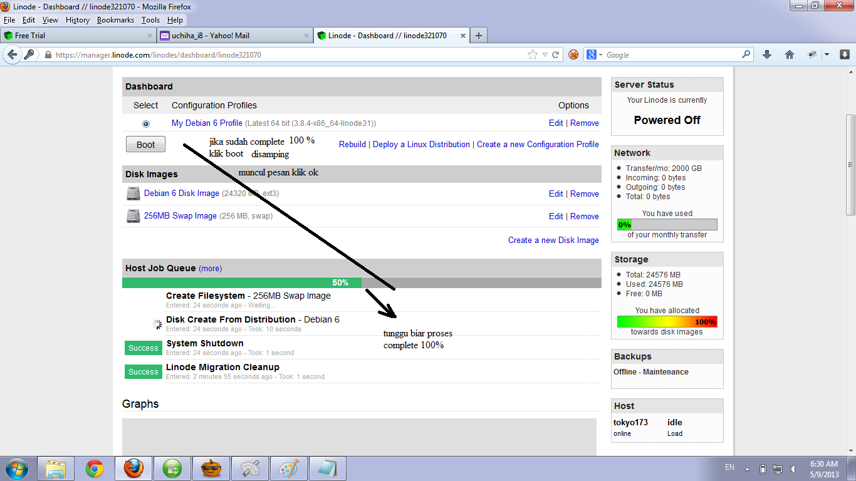Open the URL history dropdown arrow
Image resolution: width=856 pixels, height=481 pixels.
pos(545,54)
